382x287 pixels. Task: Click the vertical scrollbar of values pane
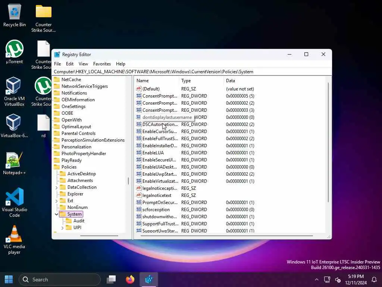(328, 142)
